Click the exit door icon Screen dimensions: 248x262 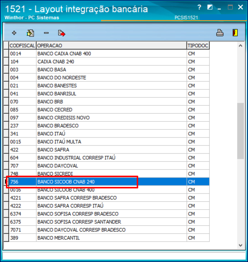(x=235, y=33)
